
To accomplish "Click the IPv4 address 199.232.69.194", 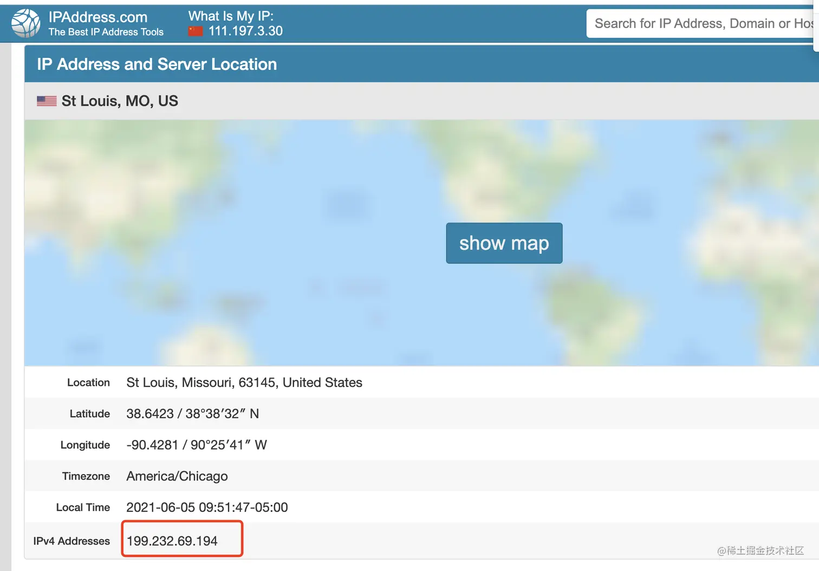I will pyautogui.click(x=172, y=541).
